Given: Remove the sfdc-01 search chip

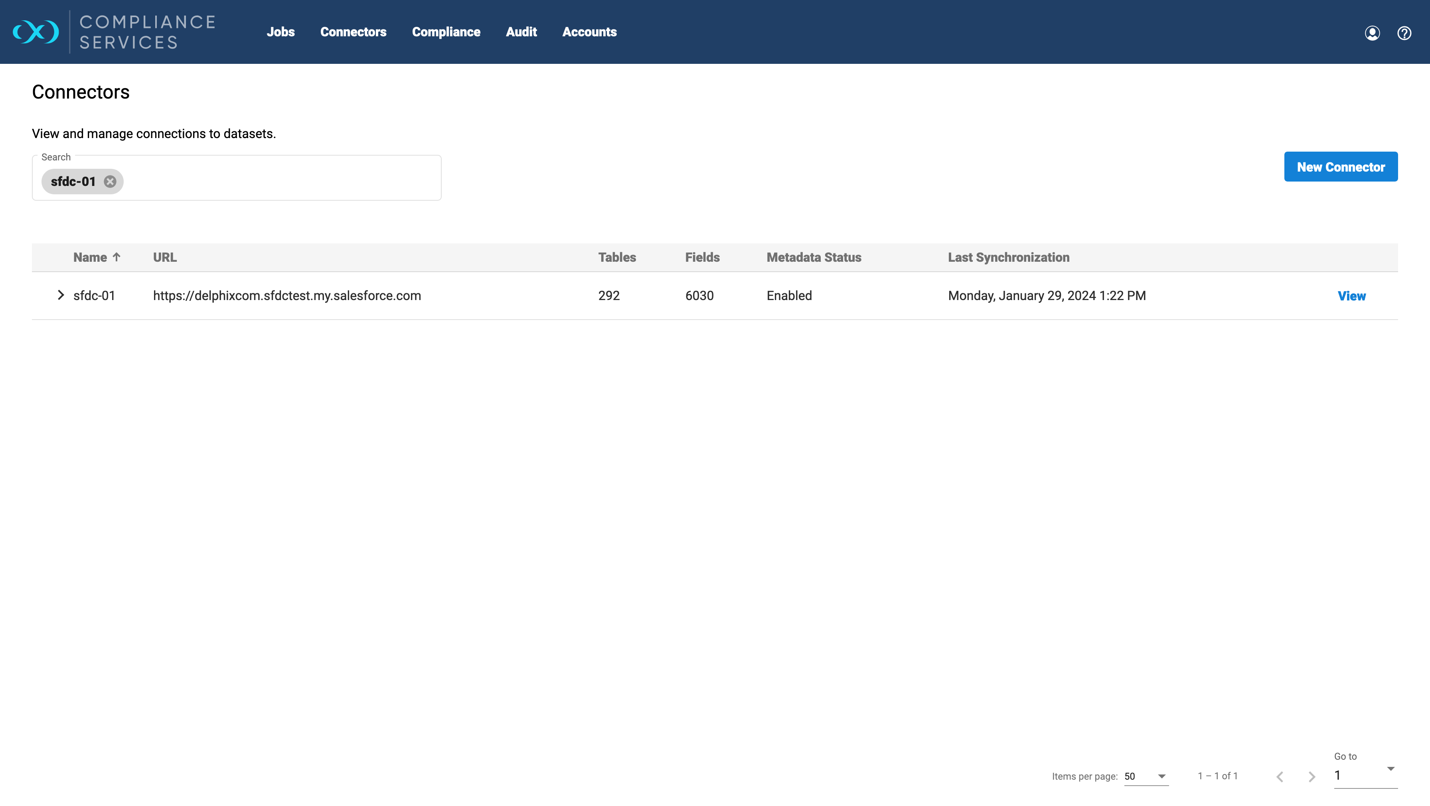Looking at the screenshot, I should point(110,182).
